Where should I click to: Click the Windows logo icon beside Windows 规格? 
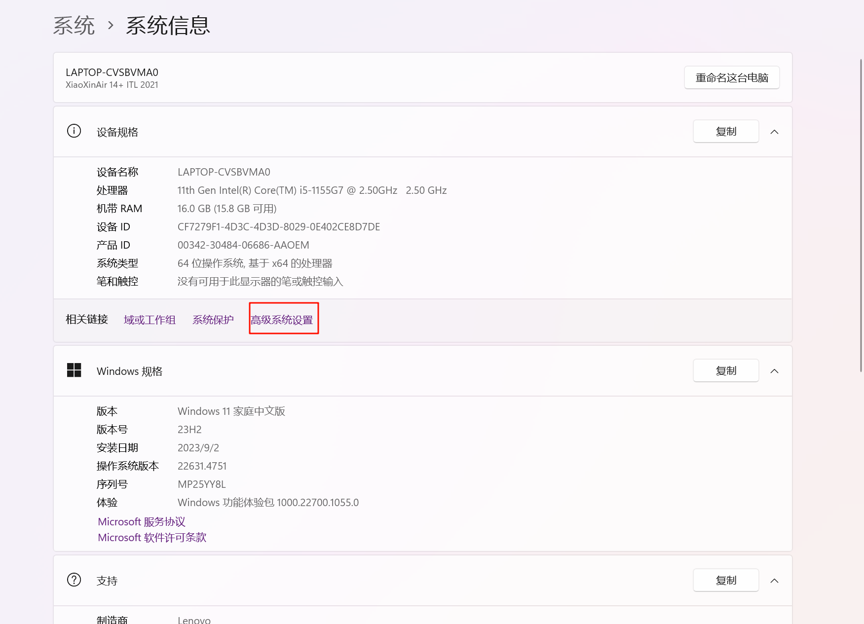74,370
